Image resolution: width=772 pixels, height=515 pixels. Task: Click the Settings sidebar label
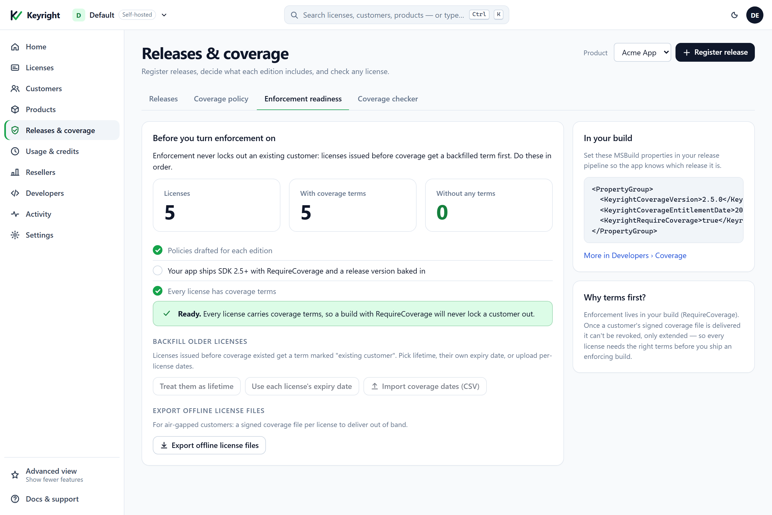39,235
